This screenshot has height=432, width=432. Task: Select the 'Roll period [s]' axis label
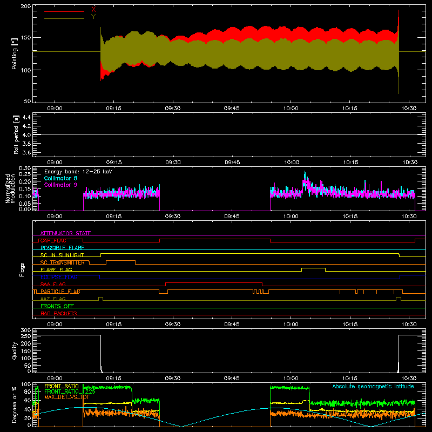[16, 134]
